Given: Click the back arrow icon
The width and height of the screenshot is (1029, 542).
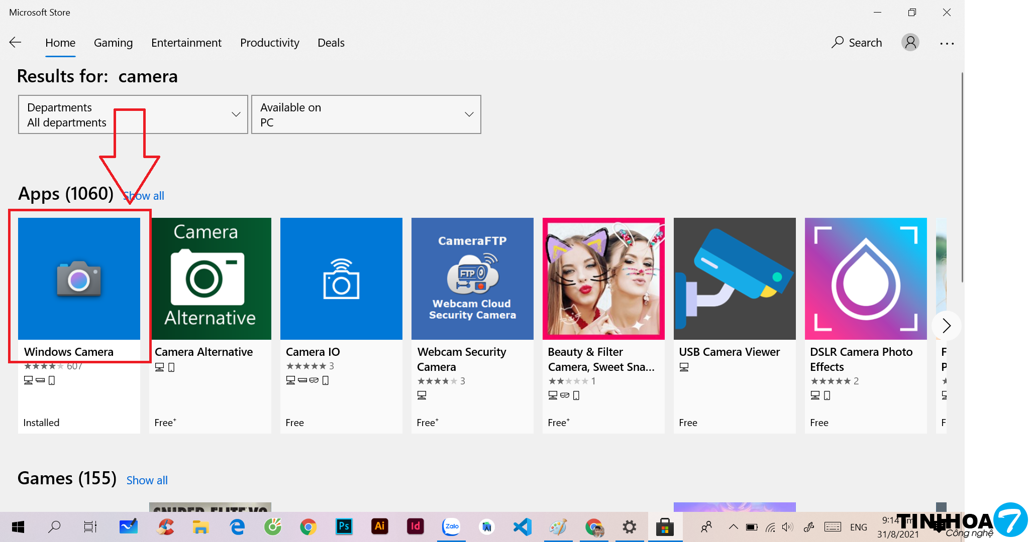Looking at the screenshot, I should (16, 43).
